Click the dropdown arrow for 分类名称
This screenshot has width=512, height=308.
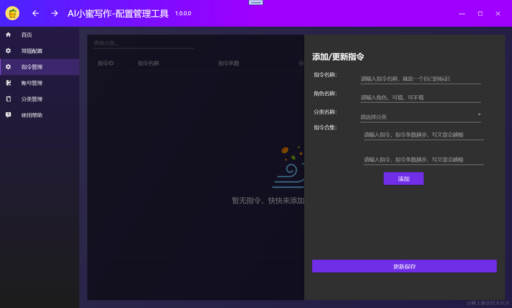click(x=479, y=114)
